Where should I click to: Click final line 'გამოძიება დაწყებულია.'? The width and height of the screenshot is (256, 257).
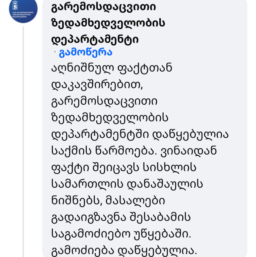122,250
